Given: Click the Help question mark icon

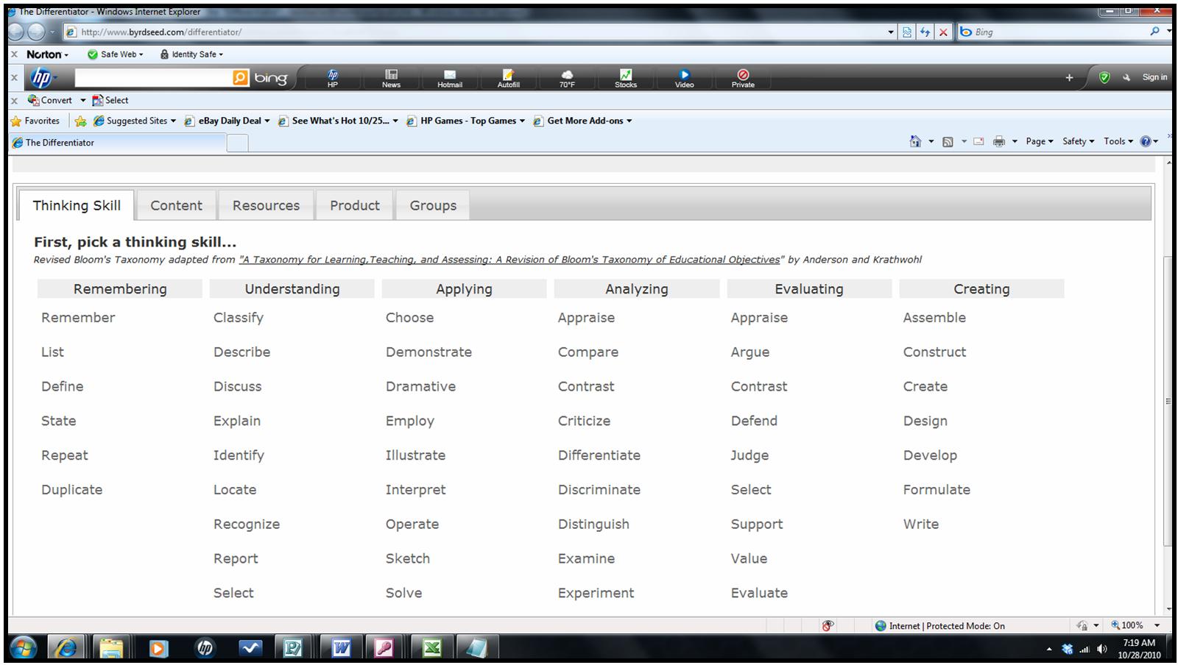Looking at the screenshot, I should click(1146, 141).
